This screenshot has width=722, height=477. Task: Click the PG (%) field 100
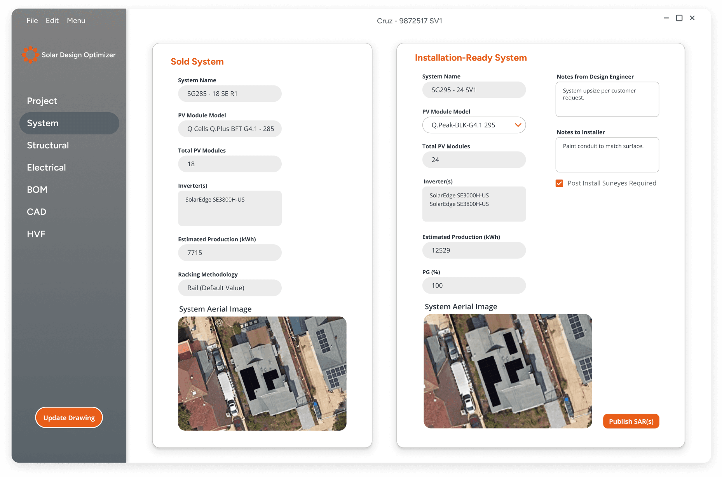pyautogui.click(x=474, y=286)
